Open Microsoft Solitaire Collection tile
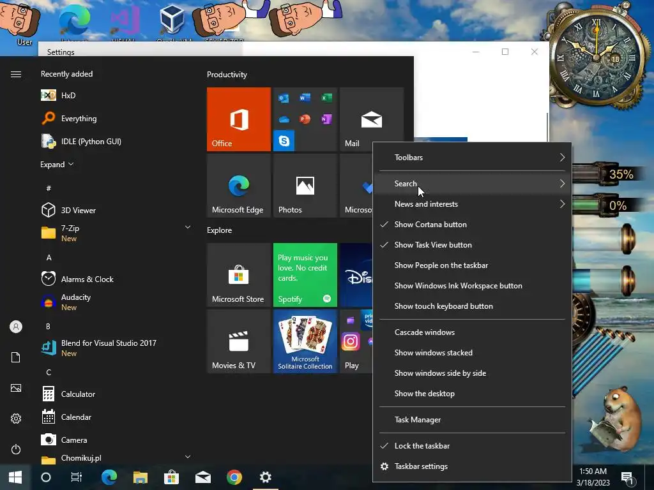Image resolution: width=654 pixels, height=490 pixels. pyautogui.click(x=305, y=341)
